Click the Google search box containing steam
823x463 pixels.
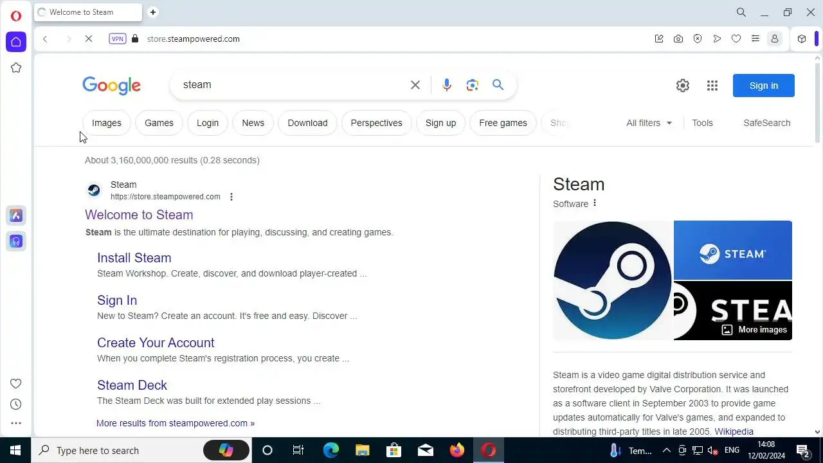pos(293,85)
